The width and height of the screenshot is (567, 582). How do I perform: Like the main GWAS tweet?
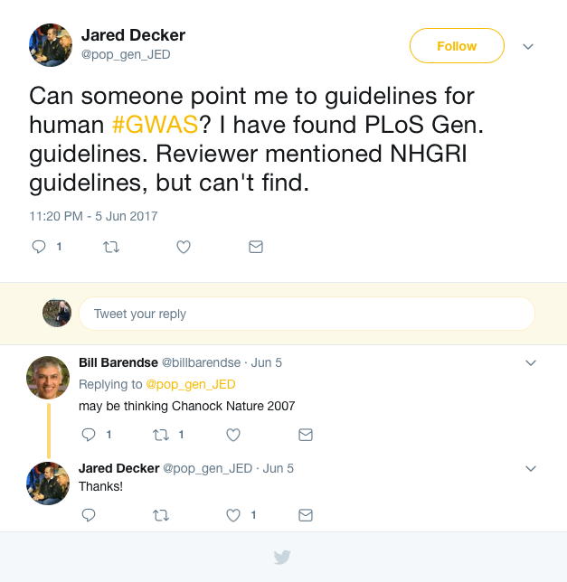coord(184,246)
